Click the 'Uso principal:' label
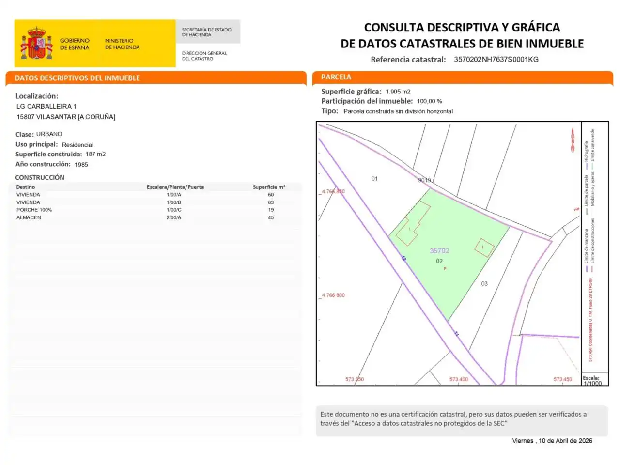Viewport: 620px width, 465px height. [36, 144]
